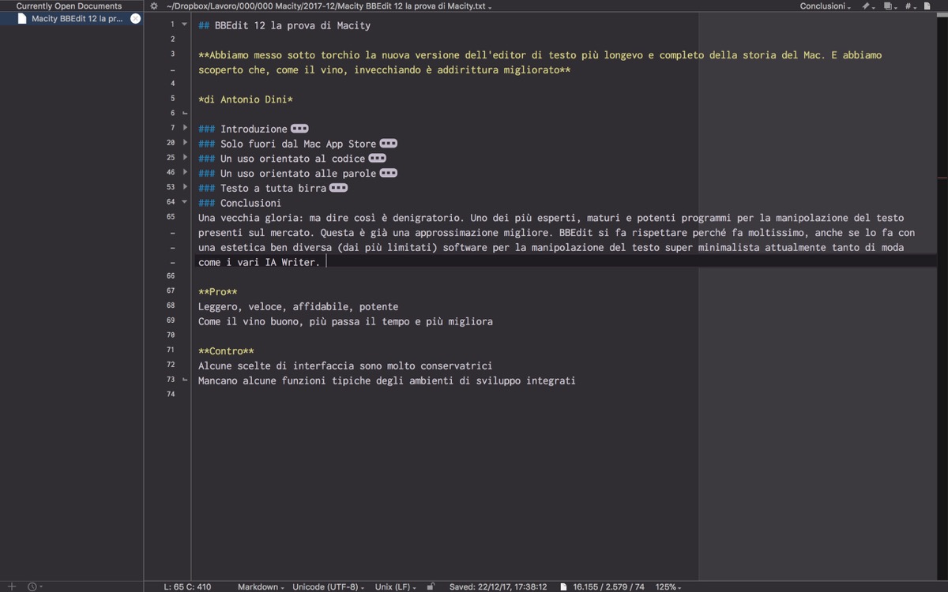Toggle the file lock icon in status bar
The width and height of the screenshot is (948, 592).
pyautogui.click(x=431, y=586)
